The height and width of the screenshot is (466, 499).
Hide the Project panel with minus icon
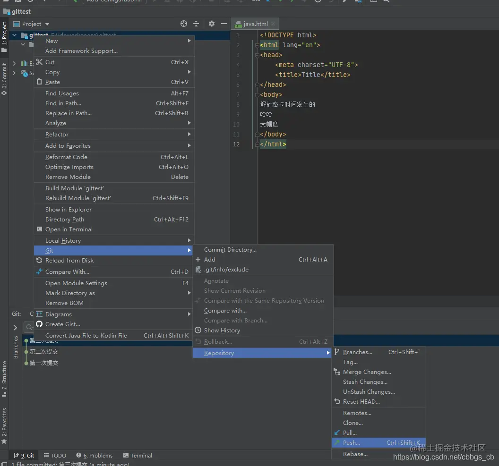[224, 24]
